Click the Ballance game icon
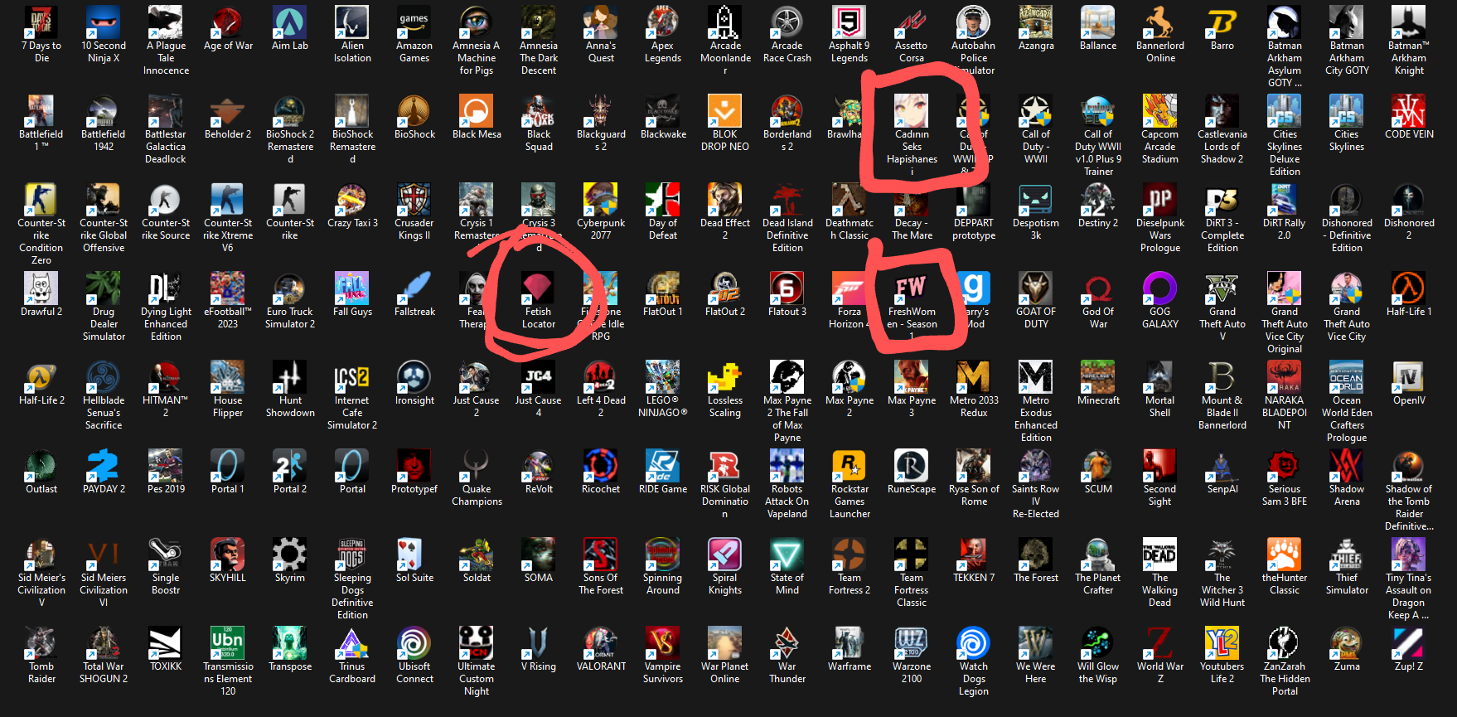The width and height of the screenshot is (1457, 717). [1098, 22]
